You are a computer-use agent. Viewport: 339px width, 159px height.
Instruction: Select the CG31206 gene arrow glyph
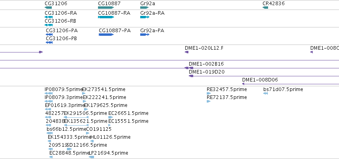pyautogui.click(x=48, y=8)
